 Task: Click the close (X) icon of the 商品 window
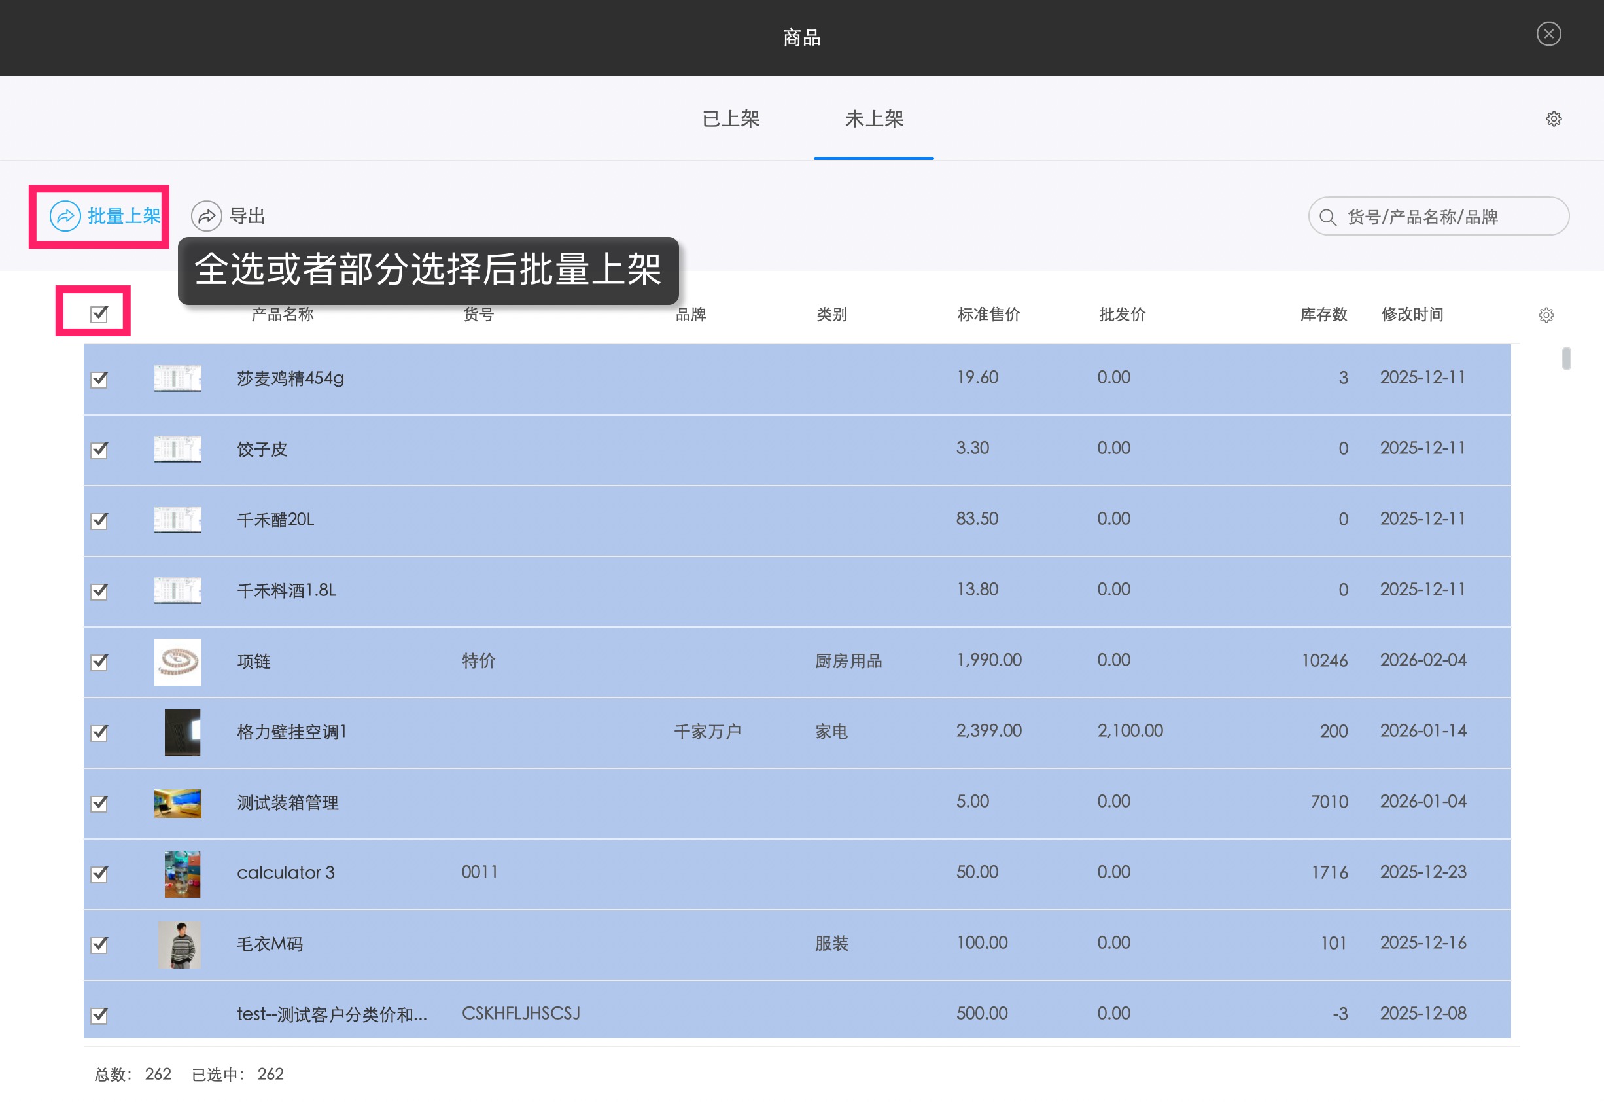1549,33
